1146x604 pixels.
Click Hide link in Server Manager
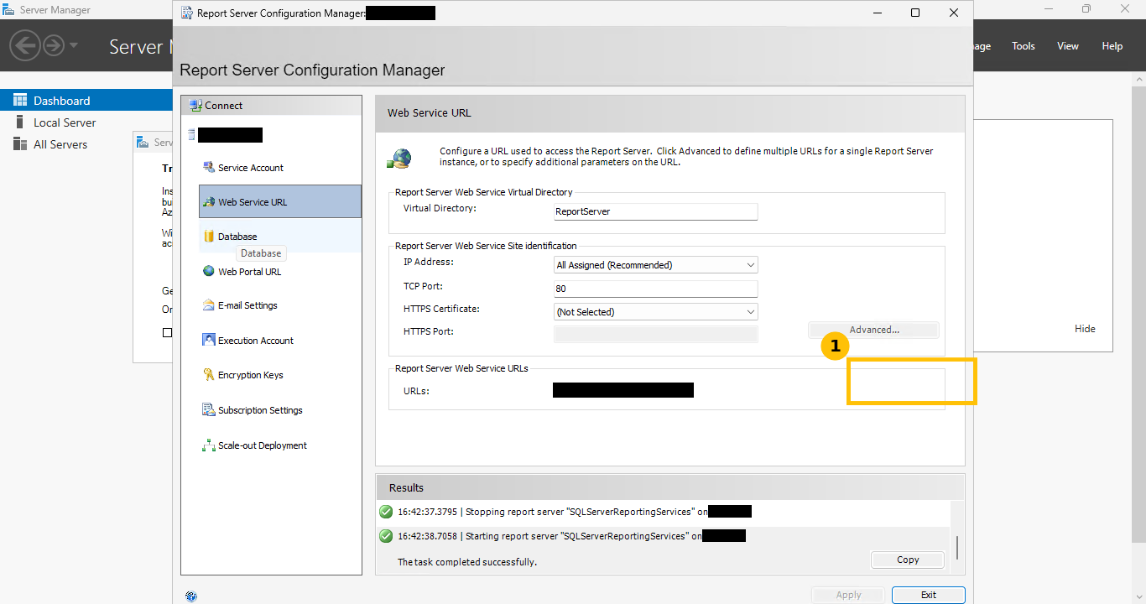(x=1085, y=329)
